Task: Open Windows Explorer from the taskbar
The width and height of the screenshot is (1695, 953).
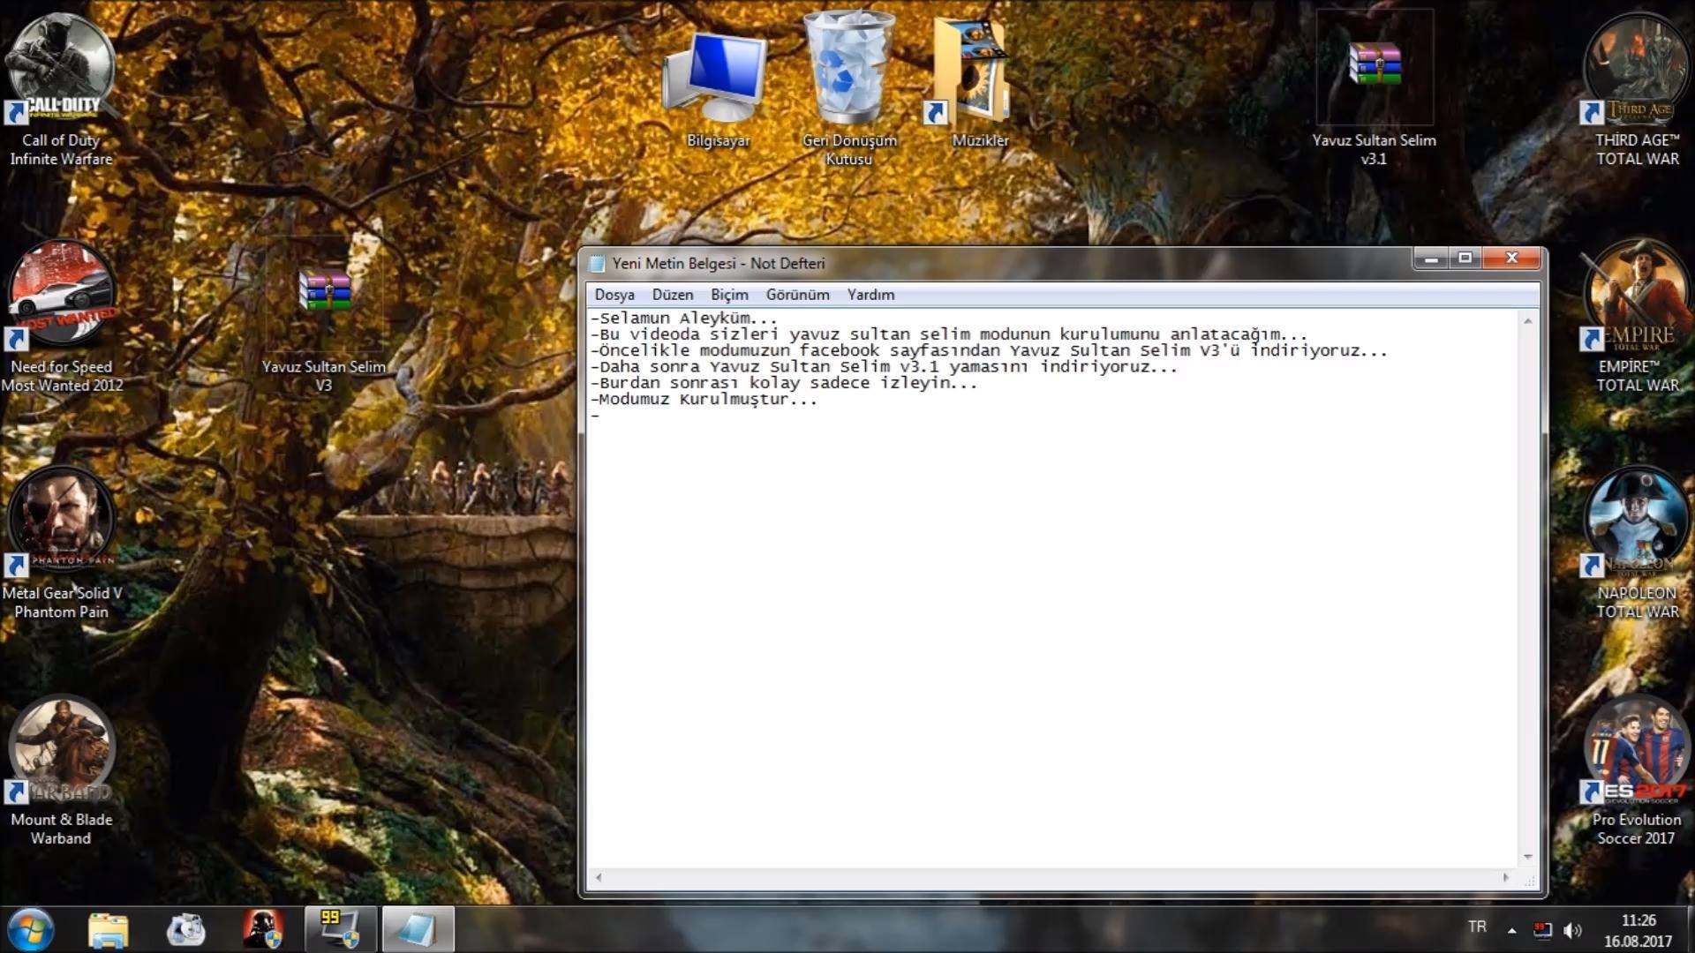Action: point(108,930)
